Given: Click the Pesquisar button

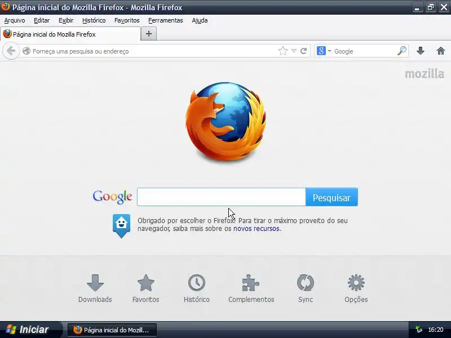Looking at the screenshot, I should pos(331,197).
